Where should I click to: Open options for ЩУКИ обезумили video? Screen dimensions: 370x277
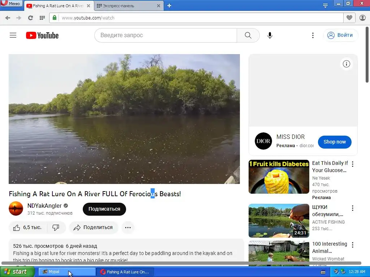pos(353,208)
